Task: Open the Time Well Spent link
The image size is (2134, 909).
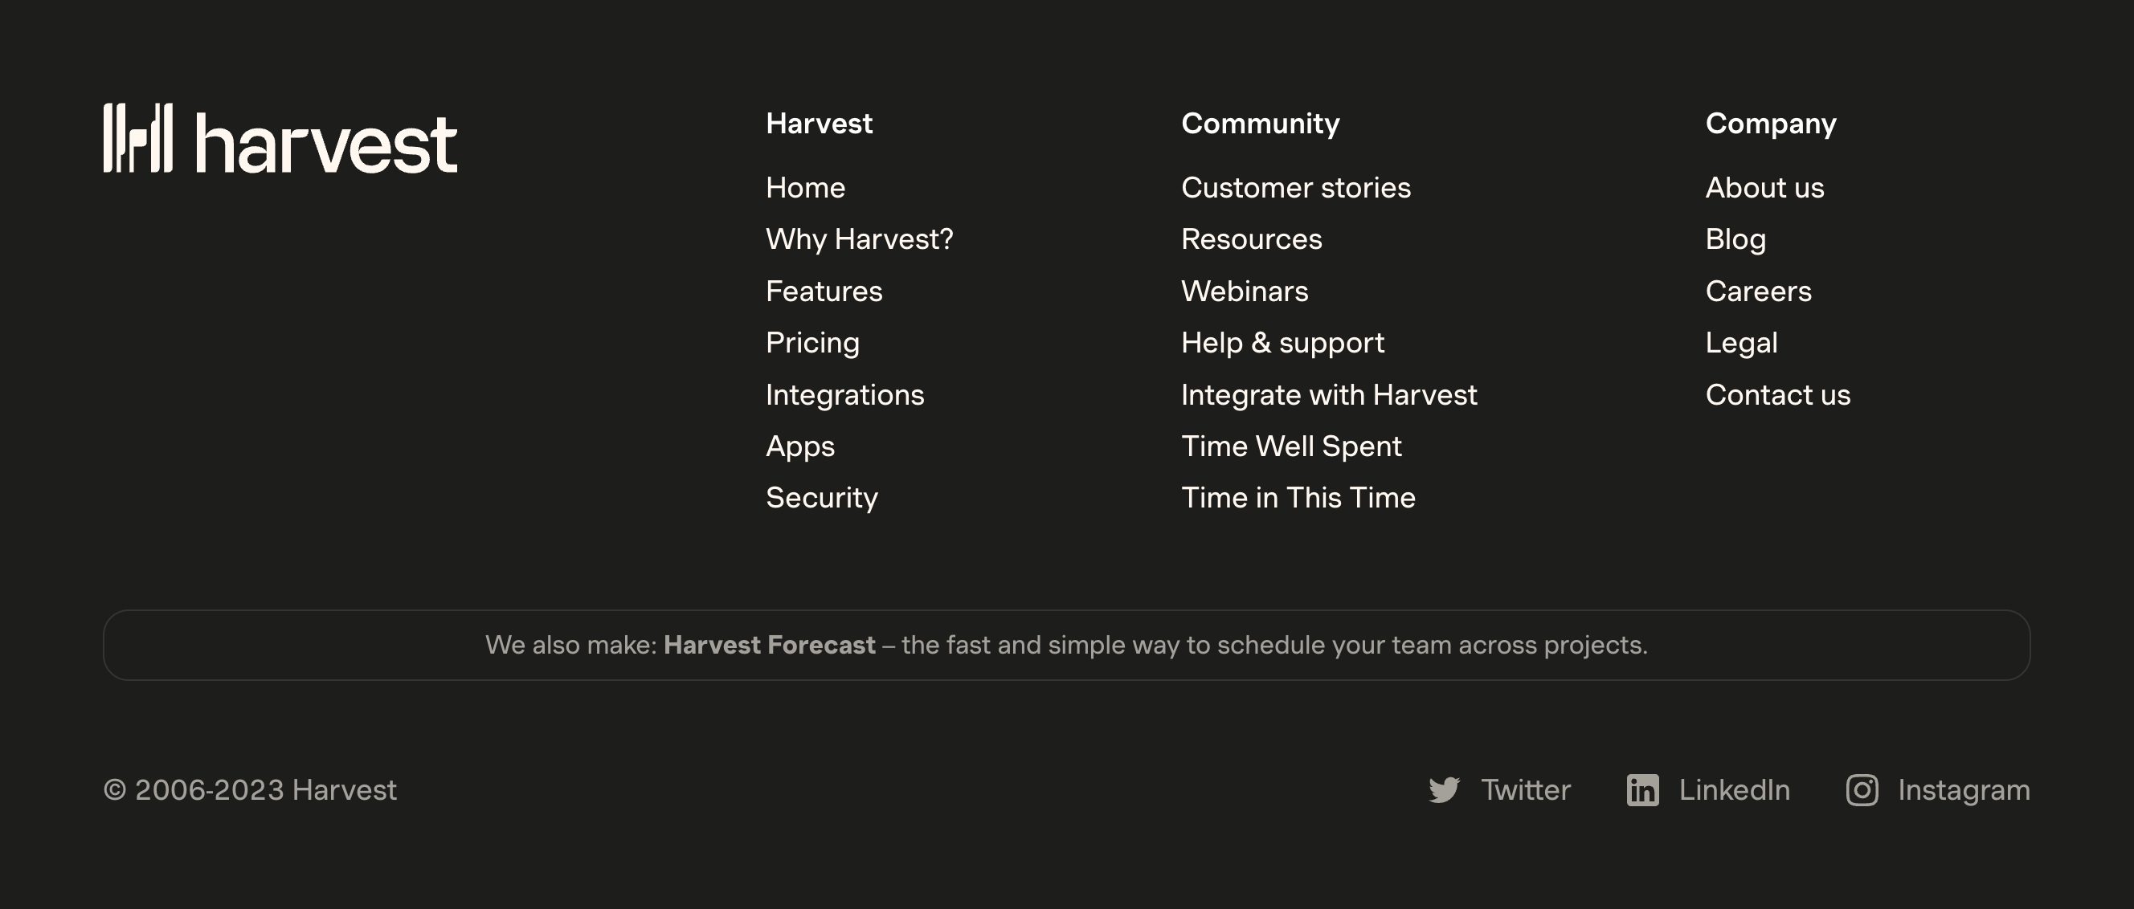Action: [1290, 446]
